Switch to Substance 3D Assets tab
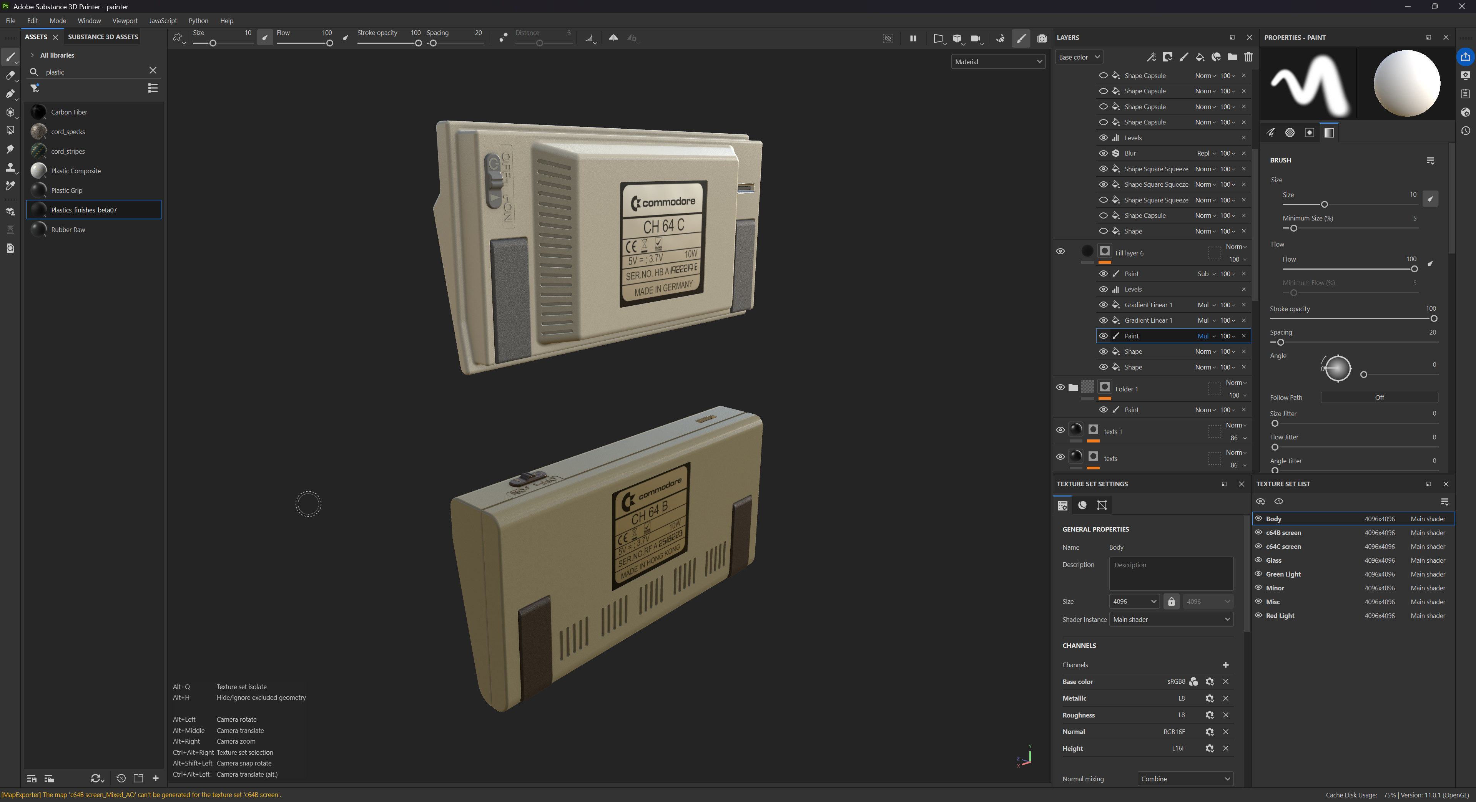The width and height of the screenshot is (1476, 802). click(x=103, y=36)
